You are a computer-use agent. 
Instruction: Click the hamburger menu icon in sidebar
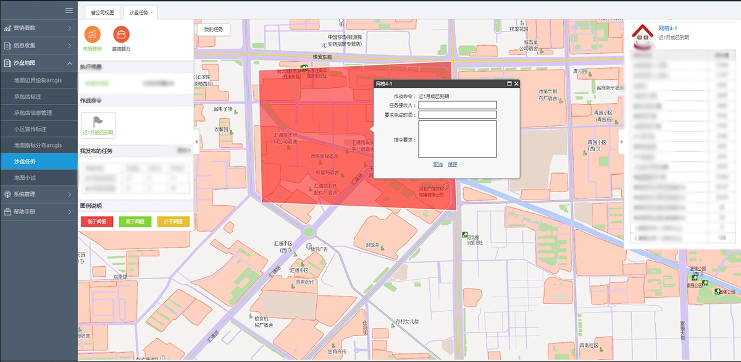[69, 11]
